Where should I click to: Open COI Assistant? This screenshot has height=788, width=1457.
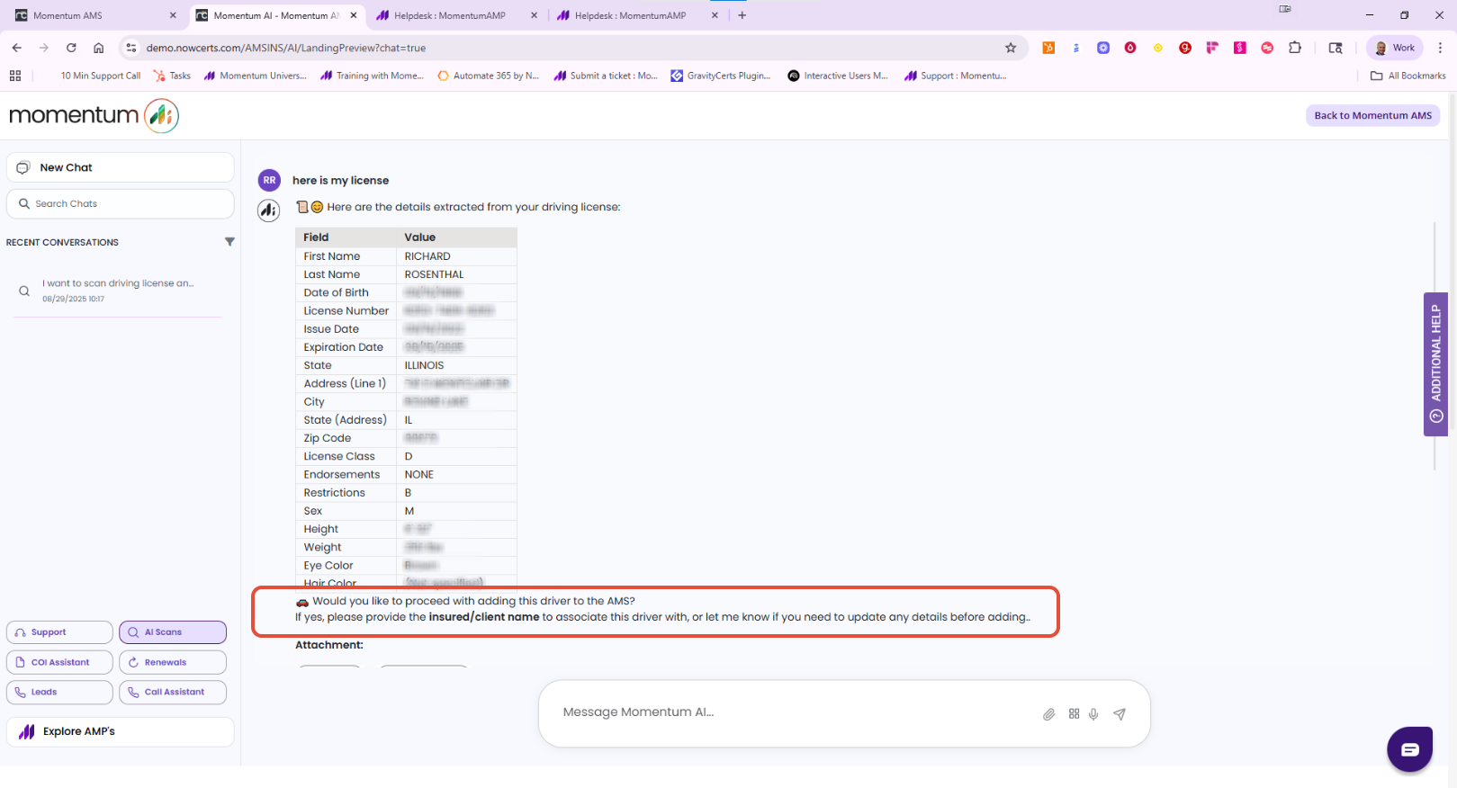click(x=59, y=662)
